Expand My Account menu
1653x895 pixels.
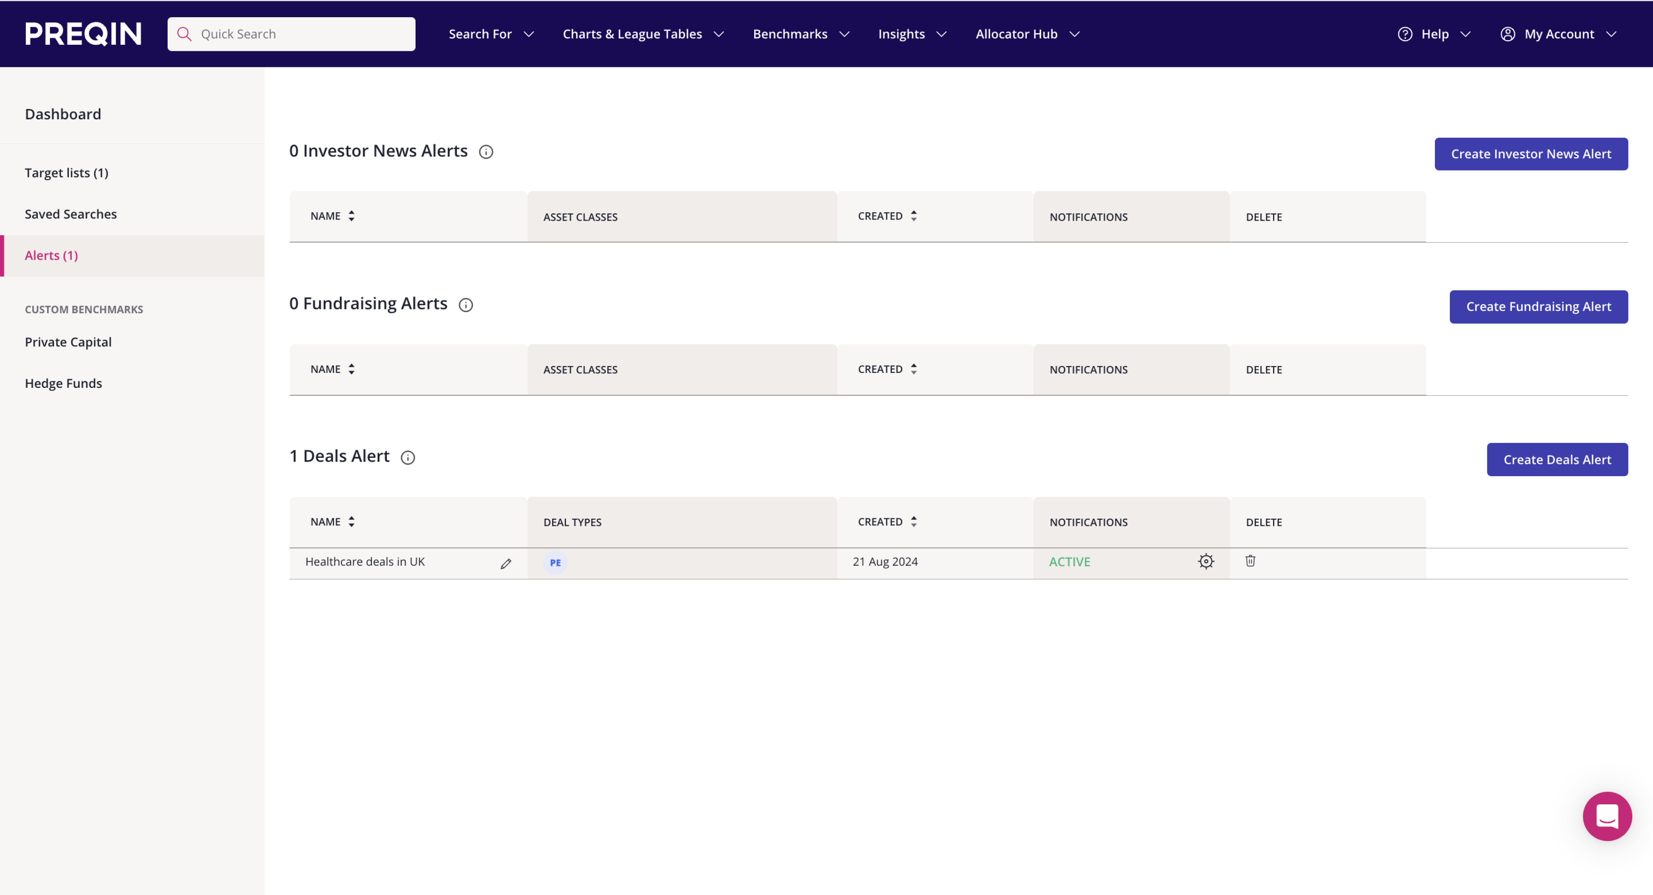coord(1558,34)
